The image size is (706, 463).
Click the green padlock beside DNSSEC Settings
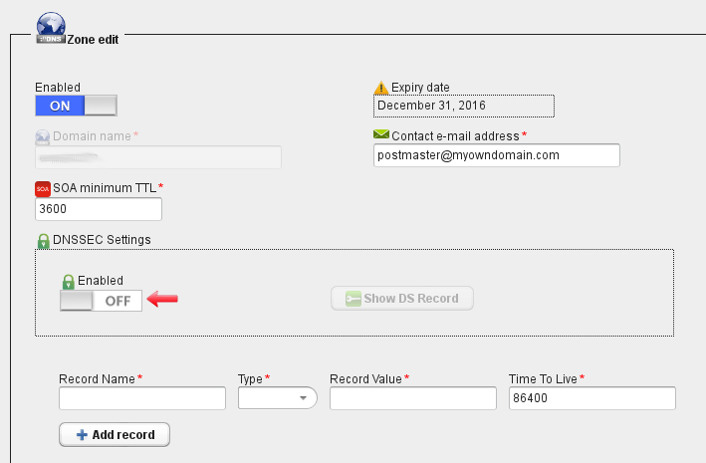(43, 241)
